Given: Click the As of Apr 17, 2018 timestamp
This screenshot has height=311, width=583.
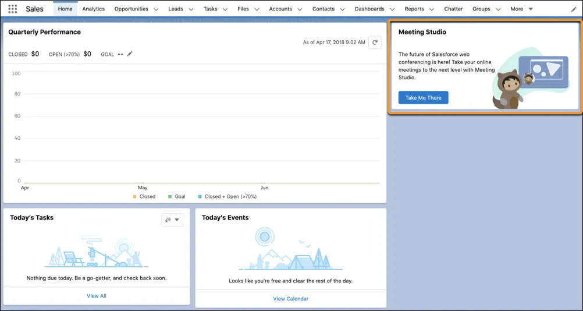Looking at the screenshot, I should [334, 43].
